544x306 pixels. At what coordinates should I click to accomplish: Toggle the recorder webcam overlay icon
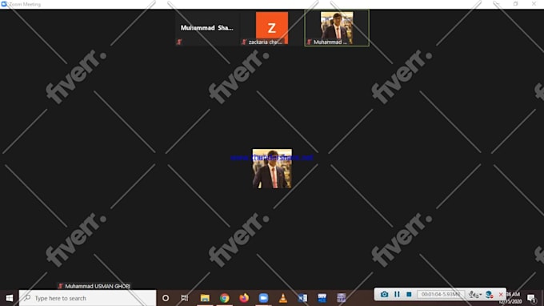pos(489,295)
